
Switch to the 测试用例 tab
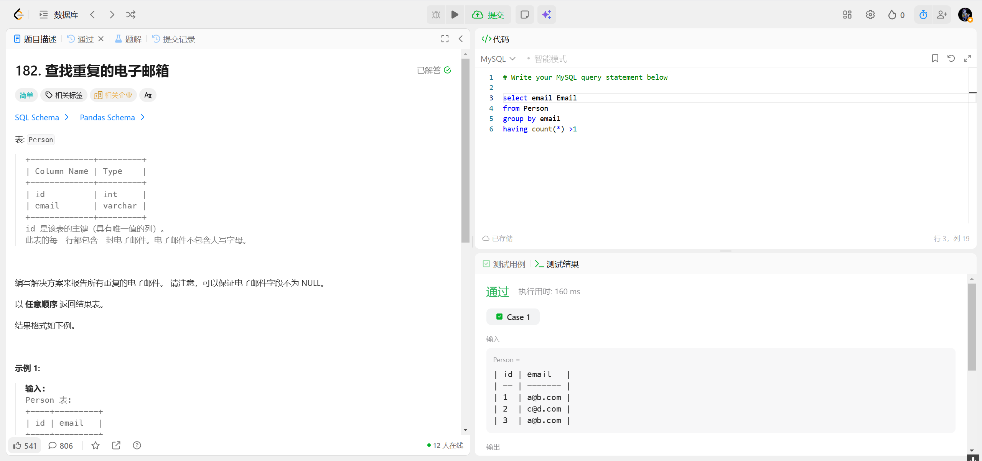504,264
